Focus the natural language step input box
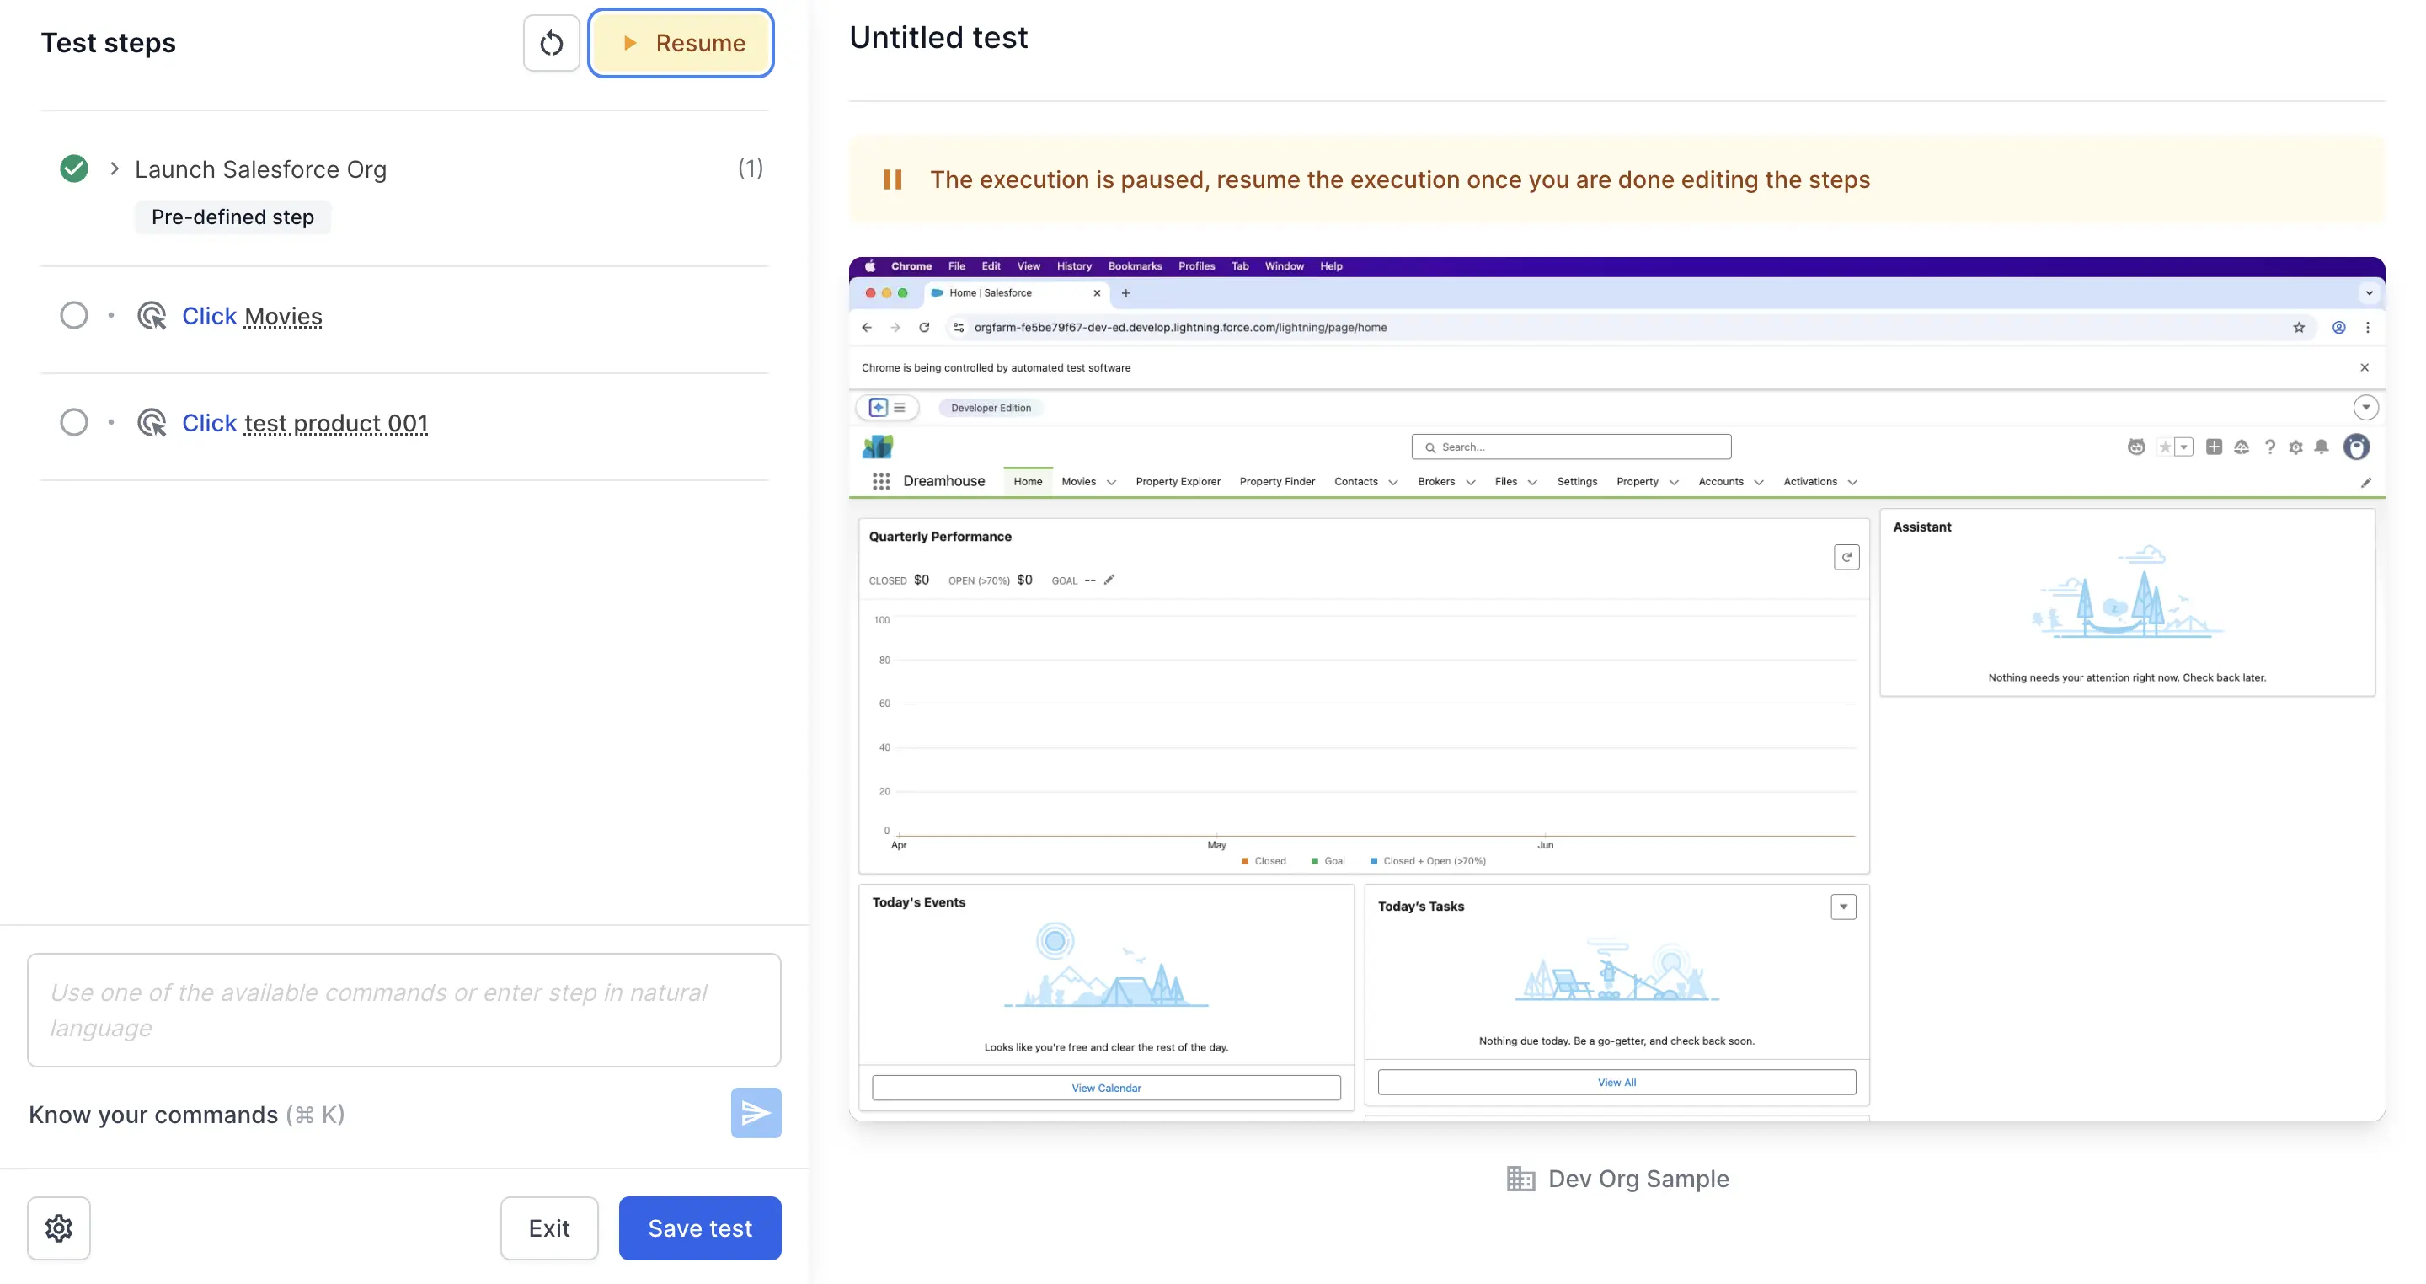 coord(404,1010)
